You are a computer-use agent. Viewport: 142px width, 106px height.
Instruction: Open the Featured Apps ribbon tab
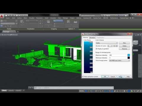point(124,18)
